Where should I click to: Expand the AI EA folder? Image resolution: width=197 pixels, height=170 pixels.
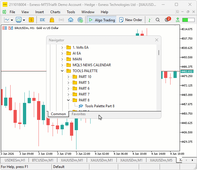(62, 53)
